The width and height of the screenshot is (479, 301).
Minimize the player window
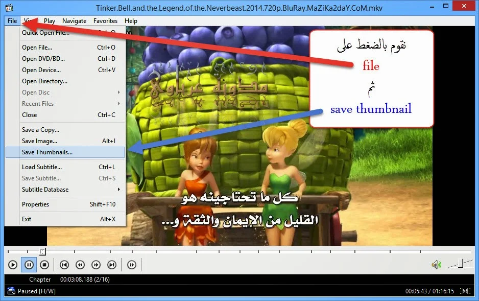(432, 6)
